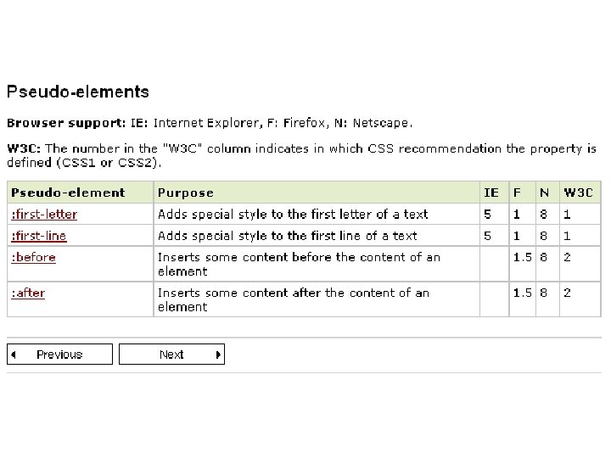
Task: Click the IE column header
Action: pyautogui.click(x=494, y=193)
